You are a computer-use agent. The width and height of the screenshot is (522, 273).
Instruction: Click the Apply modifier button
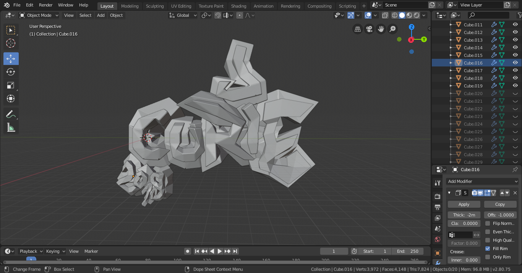coord(464,204)
